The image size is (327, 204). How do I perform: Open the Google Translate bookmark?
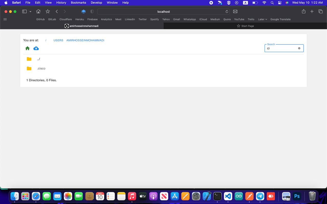point(281,19)
